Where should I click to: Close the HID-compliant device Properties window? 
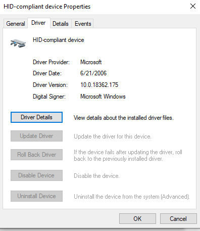[x=193, y=6]
